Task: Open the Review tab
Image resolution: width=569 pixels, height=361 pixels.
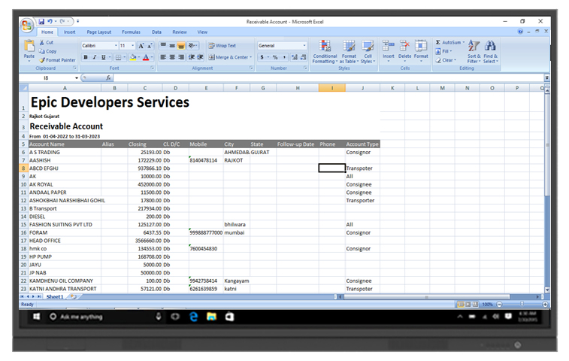Action: pos(179,32)
